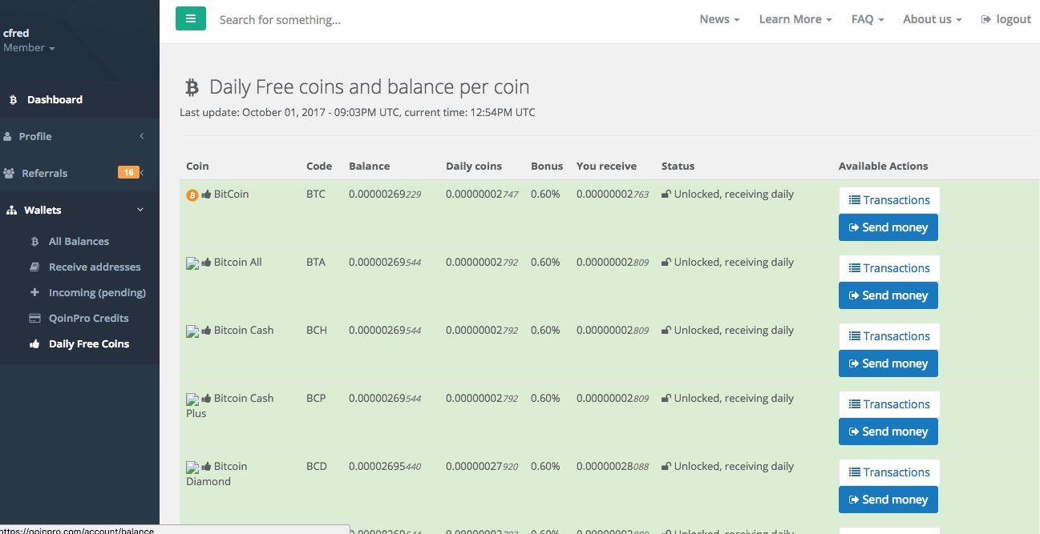Select Daily Free Coins menu item
This screenshot has height=534, width=1040.
pyautogui.click(x=89, y=344)
